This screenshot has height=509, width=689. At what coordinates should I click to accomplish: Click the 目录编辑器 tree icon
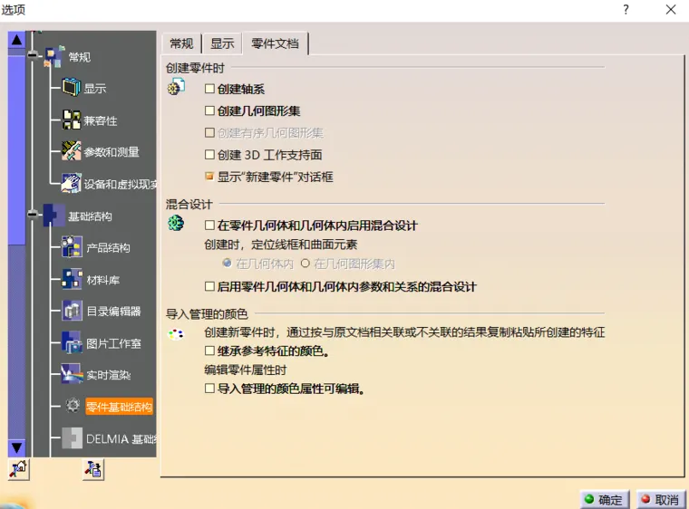72,311
